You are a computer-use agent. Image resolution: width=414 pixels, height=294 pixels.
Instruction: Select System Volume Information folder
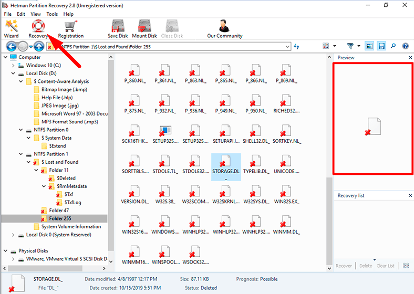[67, 226]
